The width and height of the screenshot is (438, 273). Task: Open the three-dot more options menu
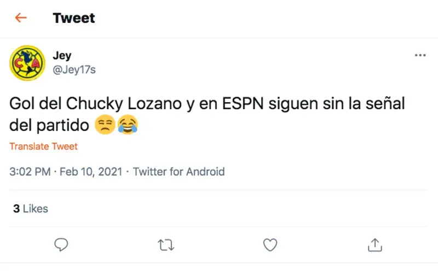(420, 55)
